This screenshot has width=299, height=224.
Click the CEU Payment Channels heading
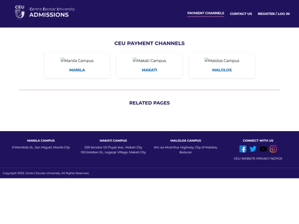click(149, 43)
